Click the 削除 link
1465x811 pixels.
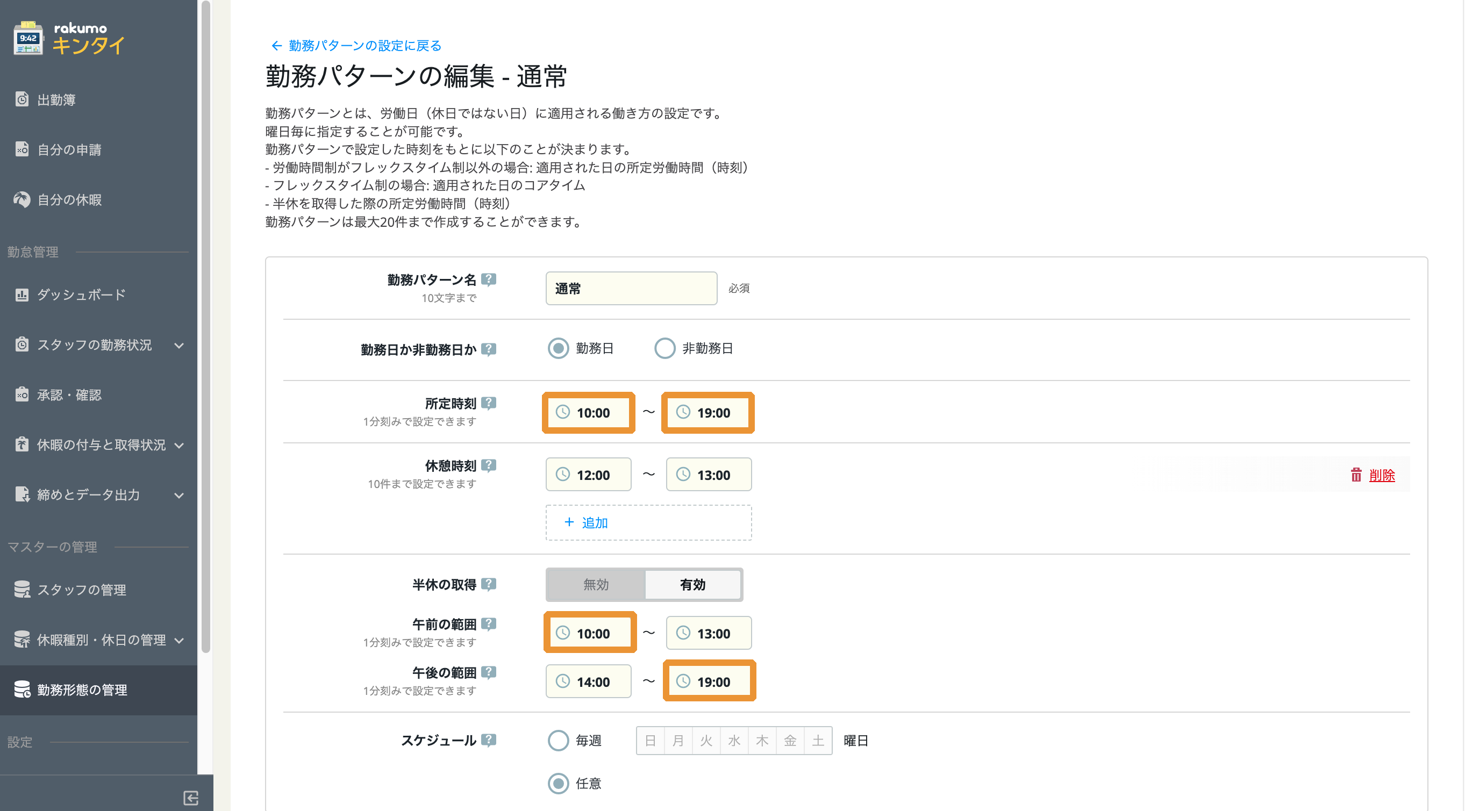coord(1382,476)
